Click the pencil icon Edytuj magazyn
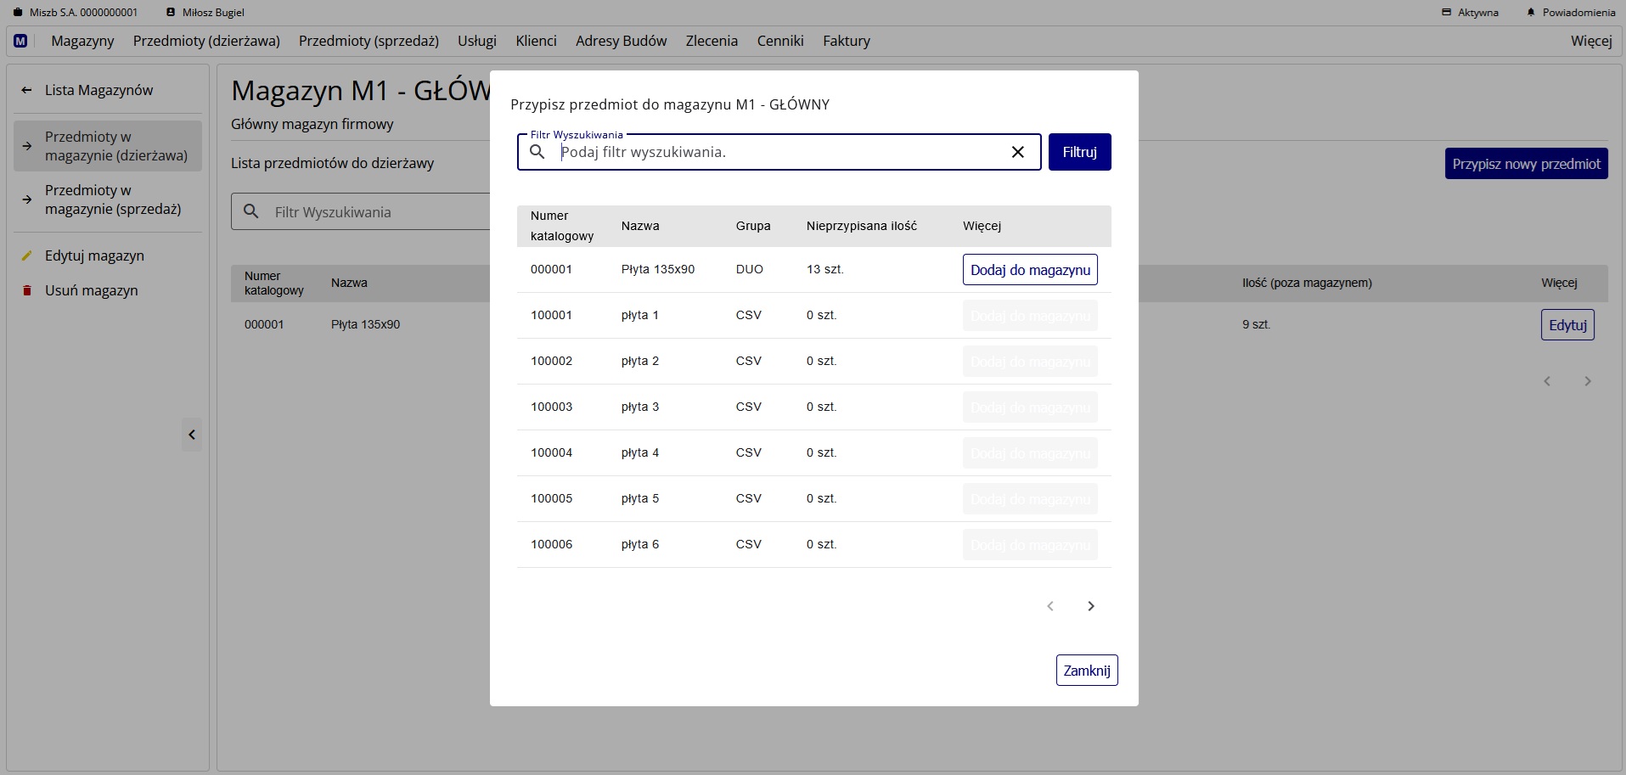 point(27,256)
